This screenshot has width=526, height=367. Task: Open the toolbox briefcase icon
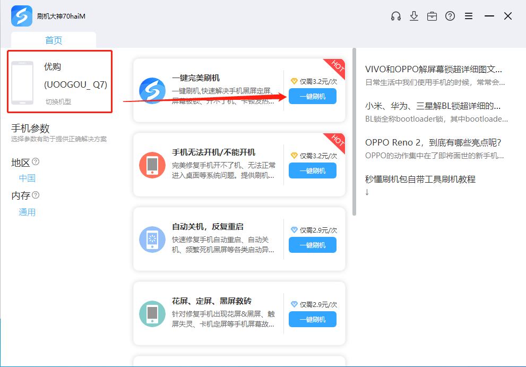click(432, 16)
